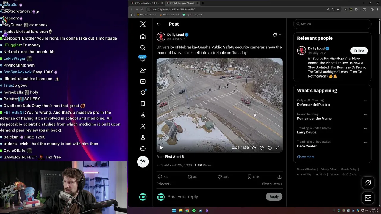Expand footer More options
This screenshot has width=381, height=214.
click(x=335, y=174)
